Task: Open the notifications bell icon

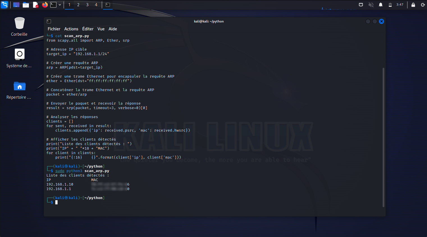Action: [x=381, y=4]
